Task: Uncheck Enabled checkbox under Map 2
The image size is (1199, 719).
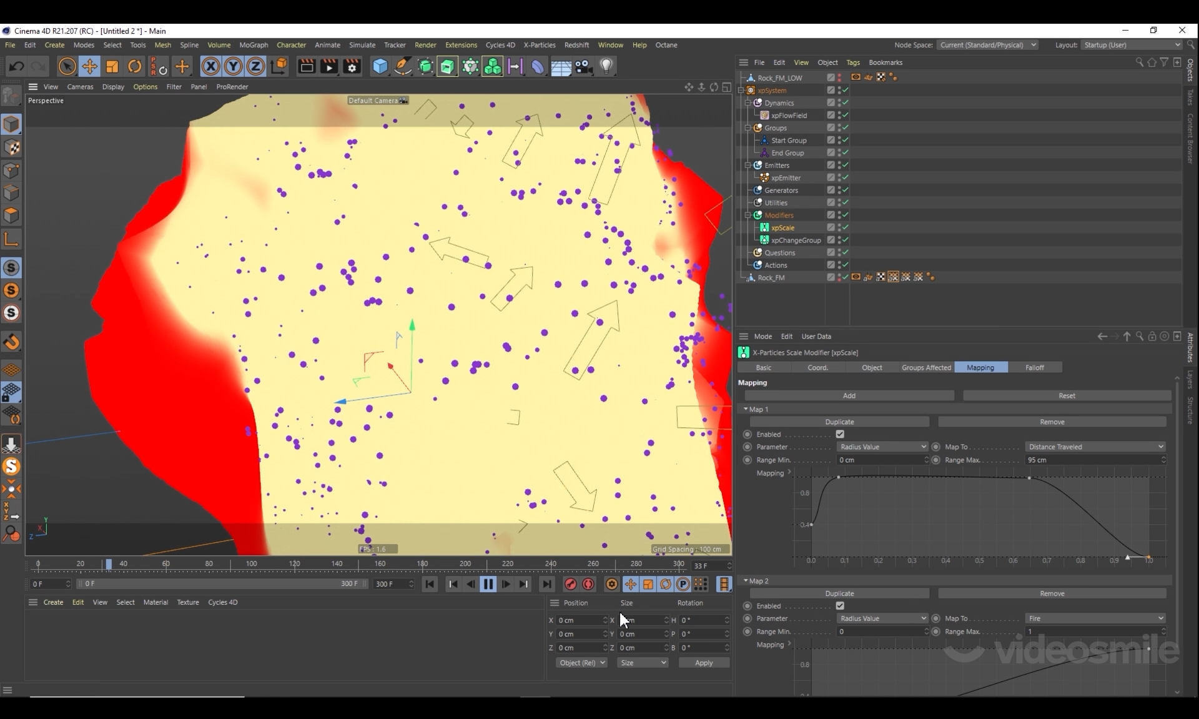Action: click(x=840, y=606)
